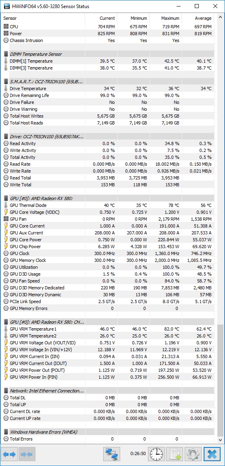
Task: Click the Average column header
Action: tap(198, 19)
